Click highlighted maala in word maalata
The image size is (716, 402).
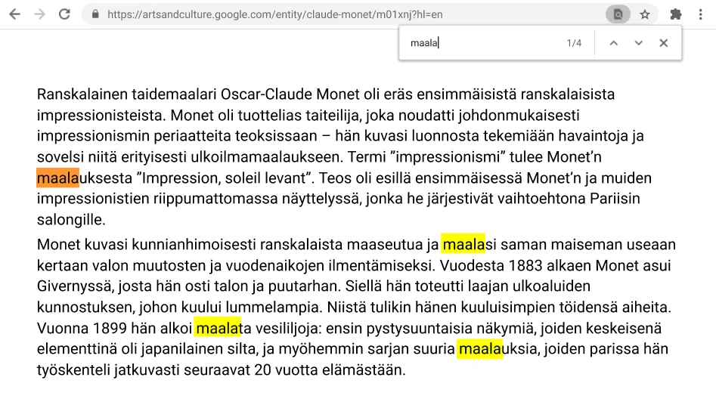point(217,328)
